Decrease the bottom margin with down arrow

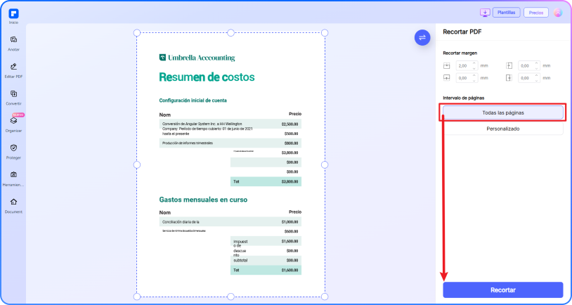474,80
